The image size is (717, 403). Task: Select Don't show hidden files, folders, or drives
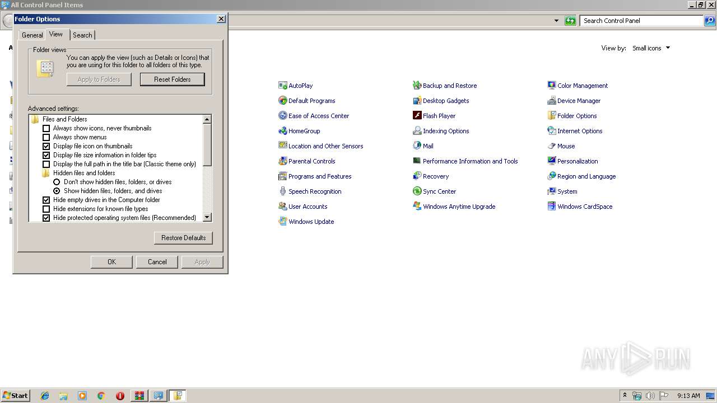(x=57, y=182)
